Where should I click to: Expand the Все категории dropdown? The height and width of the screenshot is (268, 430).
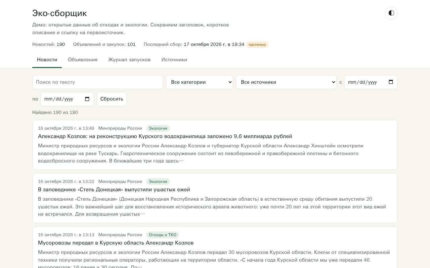coord(200,82)
